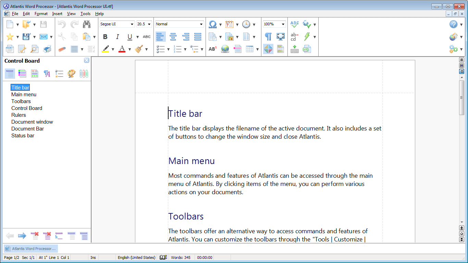Screen dimensions: 468x263
Task: Click the Format painter brush icon
Action: [139, 49]
